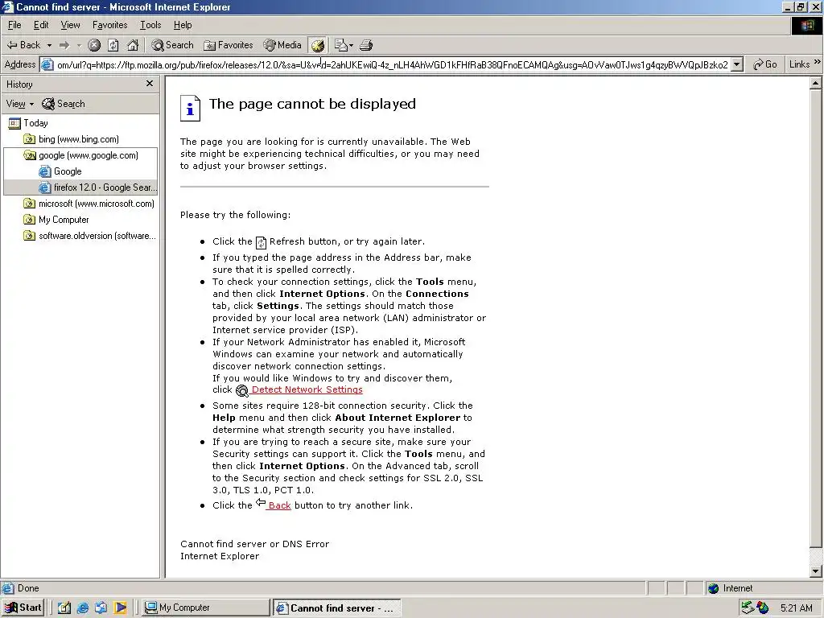Select Cannot find server taskbar button

click(337, 608)
